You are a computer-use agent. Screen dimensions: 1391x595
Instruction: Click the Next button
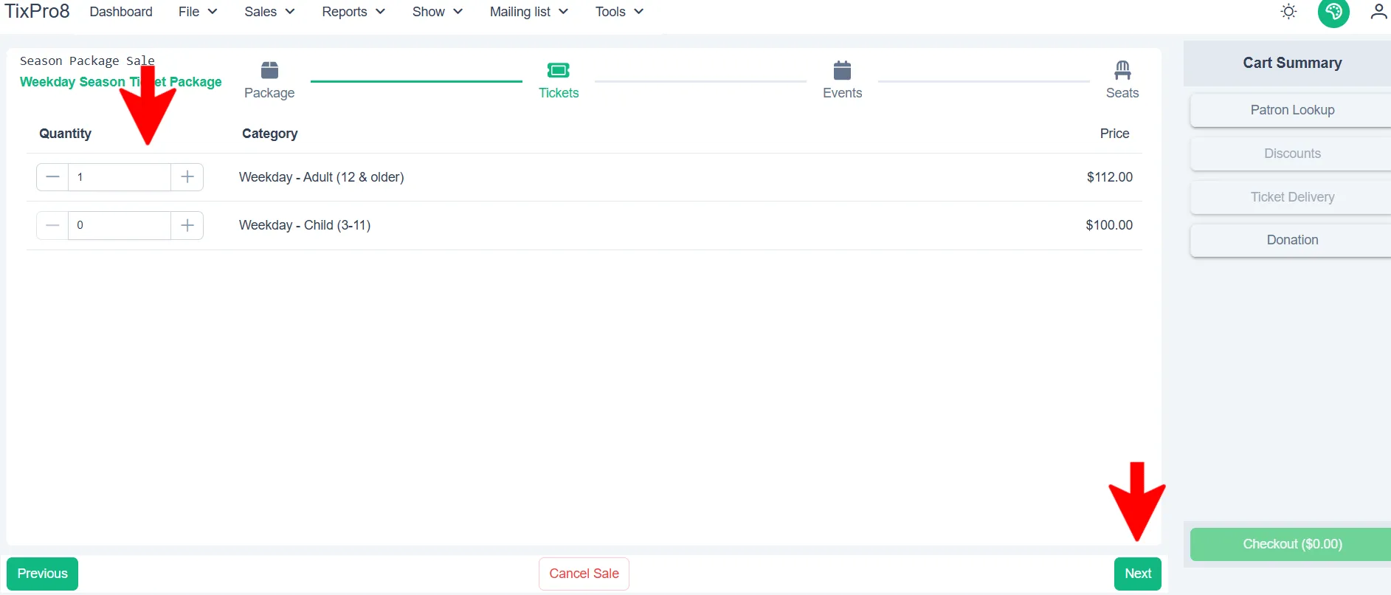pyautogui.click(x=1138, y=574)
